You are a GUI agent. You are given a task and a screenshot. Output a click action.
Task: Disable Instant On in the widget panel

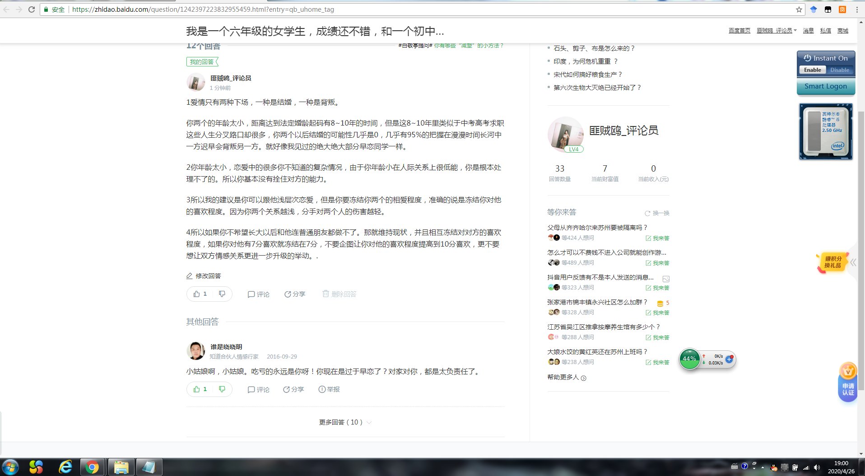(x=839, y=70)
